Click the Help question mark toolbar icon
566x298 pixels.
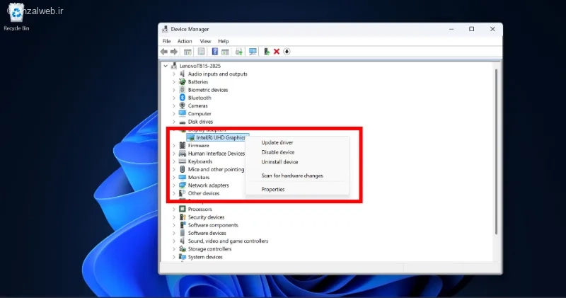(x=214, y=52)
